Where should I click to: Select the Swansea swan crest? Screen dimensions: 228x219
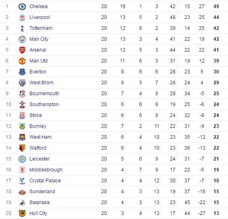22,202
